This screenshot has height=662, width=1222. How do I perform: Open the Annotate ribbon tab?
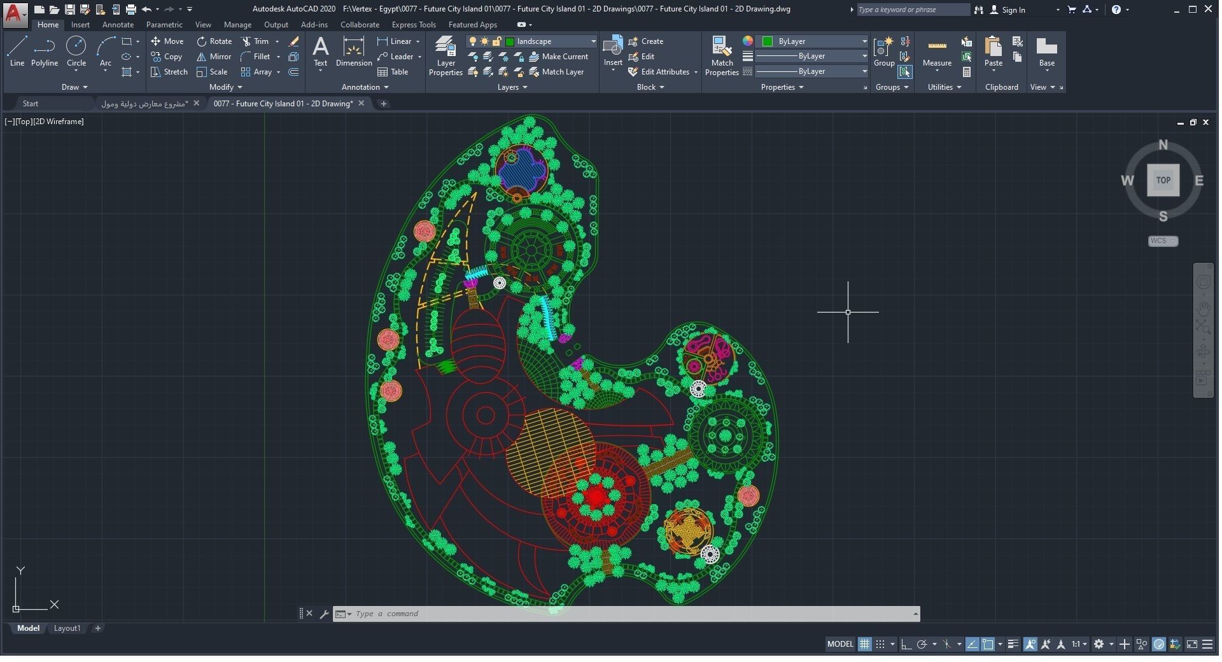pos(118,25)
